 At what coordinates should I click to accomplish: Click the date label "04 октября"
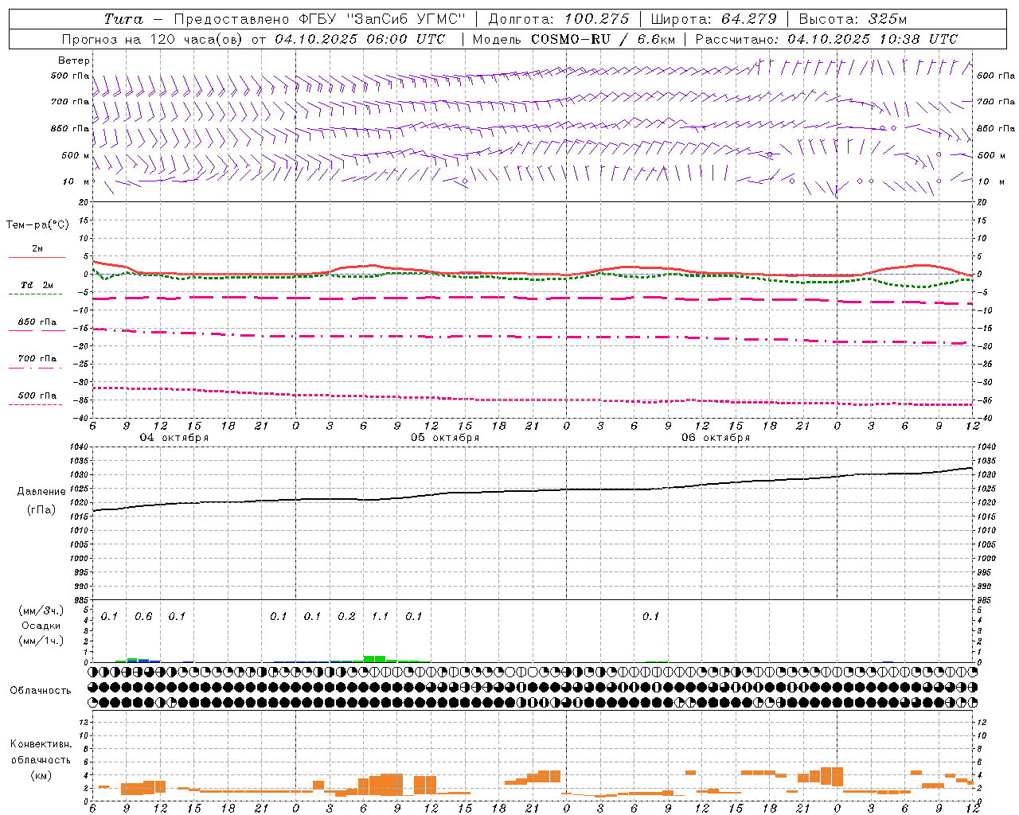click(x=174, y=438)
